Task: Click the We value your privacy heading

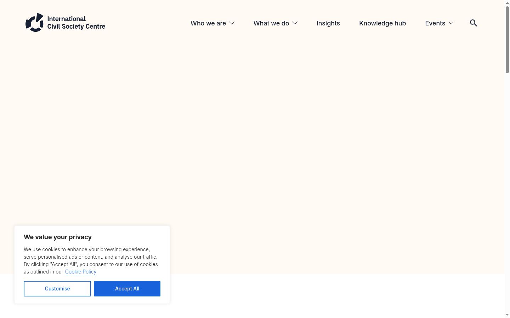Action: click(58, 237)
